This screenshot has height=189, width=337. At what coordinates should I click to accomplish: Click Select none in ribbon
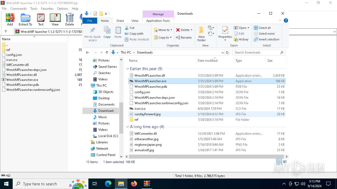(264, 34)
